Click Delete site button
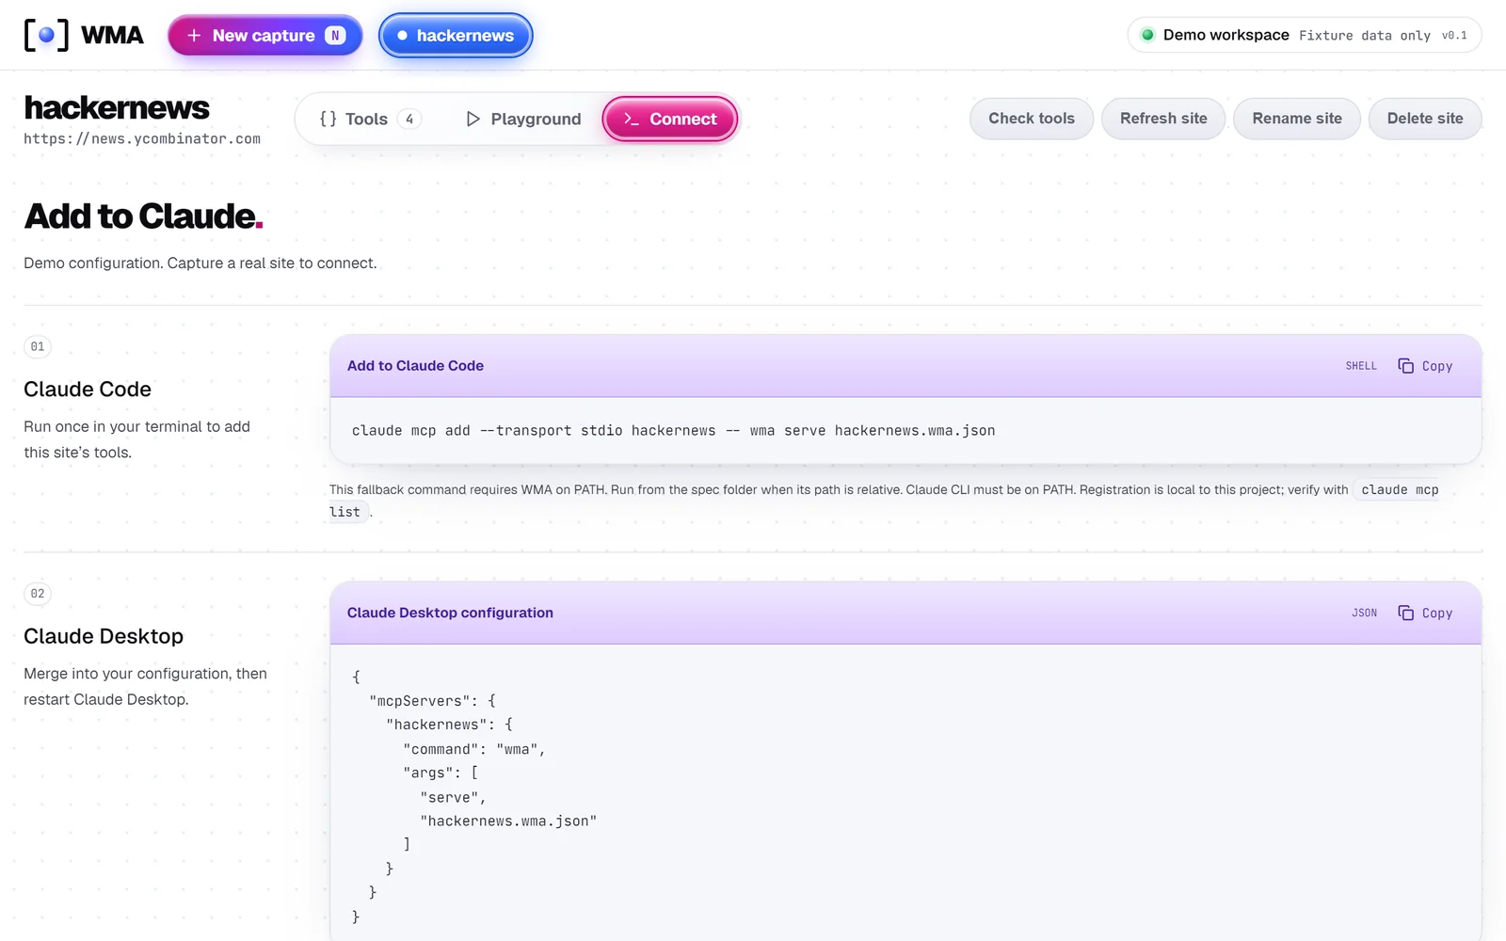Viewport: 1506px width, 941px height. click(1425, 119)
